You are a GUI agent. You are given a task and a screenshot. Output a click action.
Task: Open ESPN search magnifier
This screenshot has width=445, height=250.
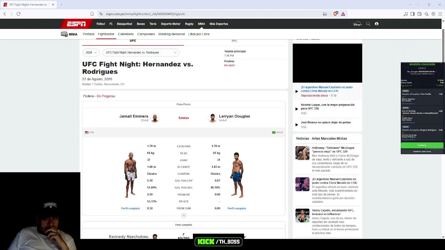(368, 24)
